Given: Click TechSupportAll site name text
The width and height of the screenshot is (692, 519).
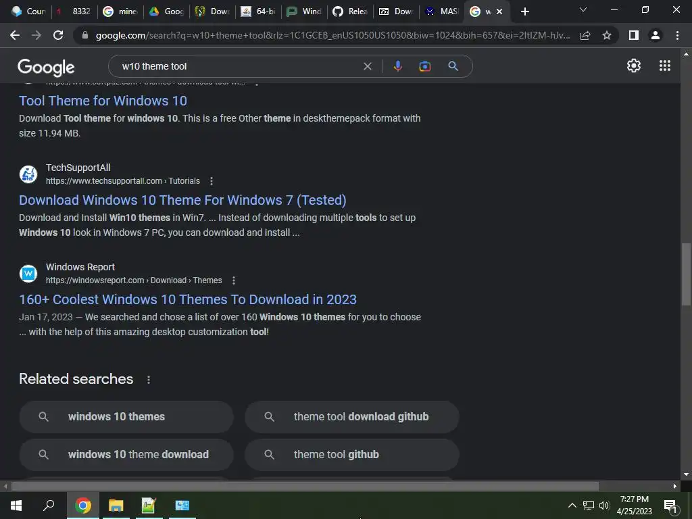Looking at the screenshot, I should pos(78,168).
